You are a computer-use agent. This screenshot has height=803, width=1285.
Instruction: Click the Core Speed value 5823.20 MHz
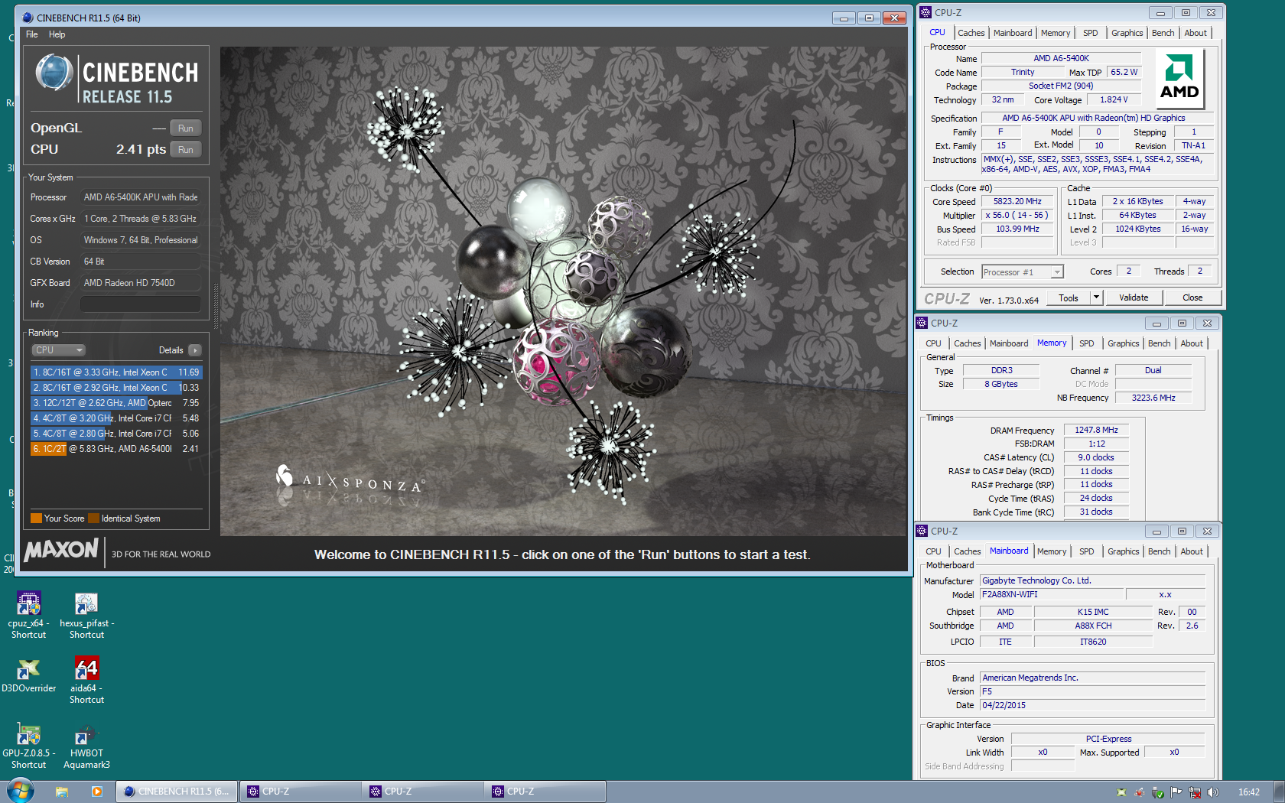point(1017,202)
